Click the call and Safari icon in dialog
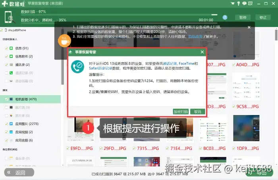Viewport: 278px width, 180px height. click(x=77, y=67)
